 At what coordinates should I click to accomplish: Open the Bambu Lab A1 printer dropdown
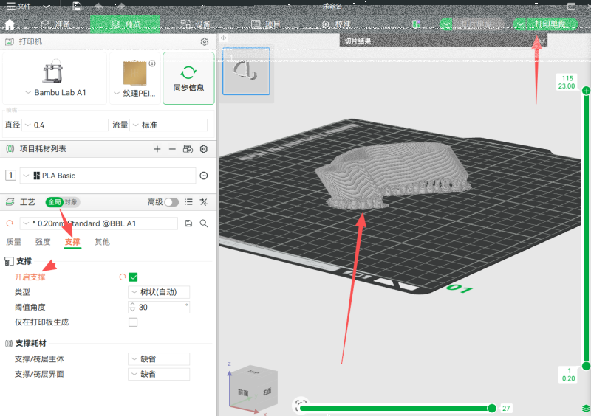coord(55,93)
